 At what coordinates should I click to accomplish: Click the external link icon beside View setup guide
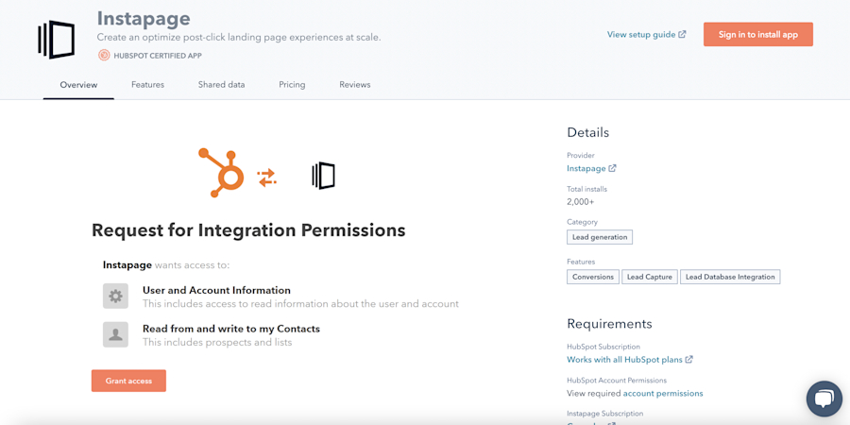[x=683, y=34]
